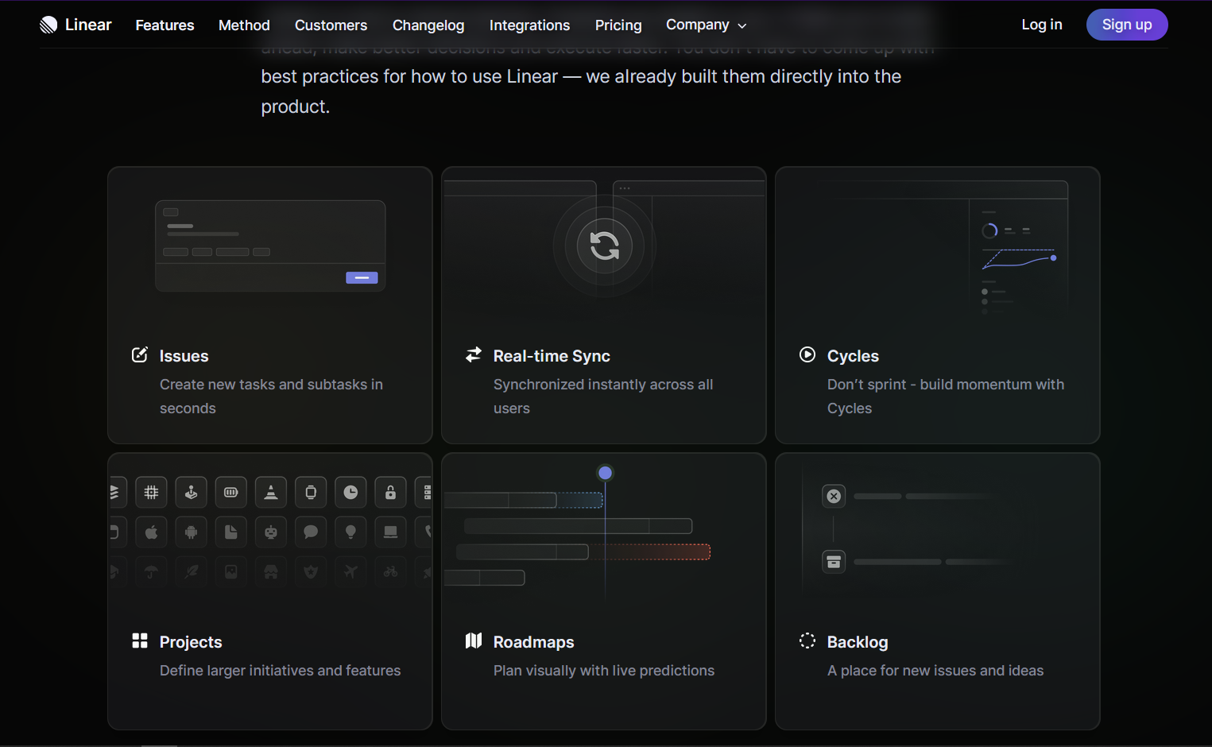1212x747 pixels.
Task: Click the Log in link
Action: 1042,25
